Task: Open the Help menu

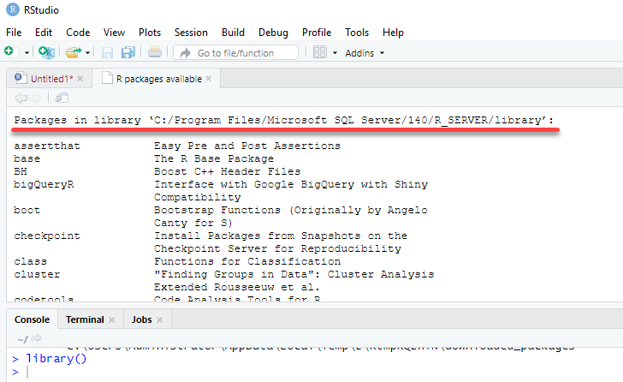Action: pos(393,33)
